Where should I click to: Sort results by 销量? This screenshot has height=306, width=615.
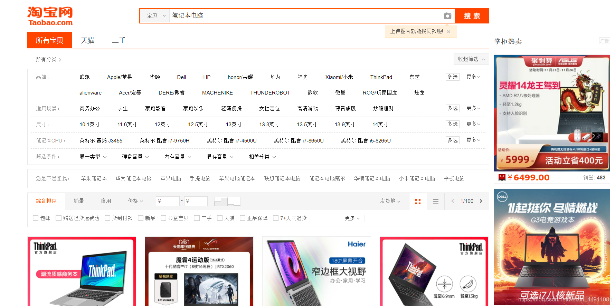(79, 201)
